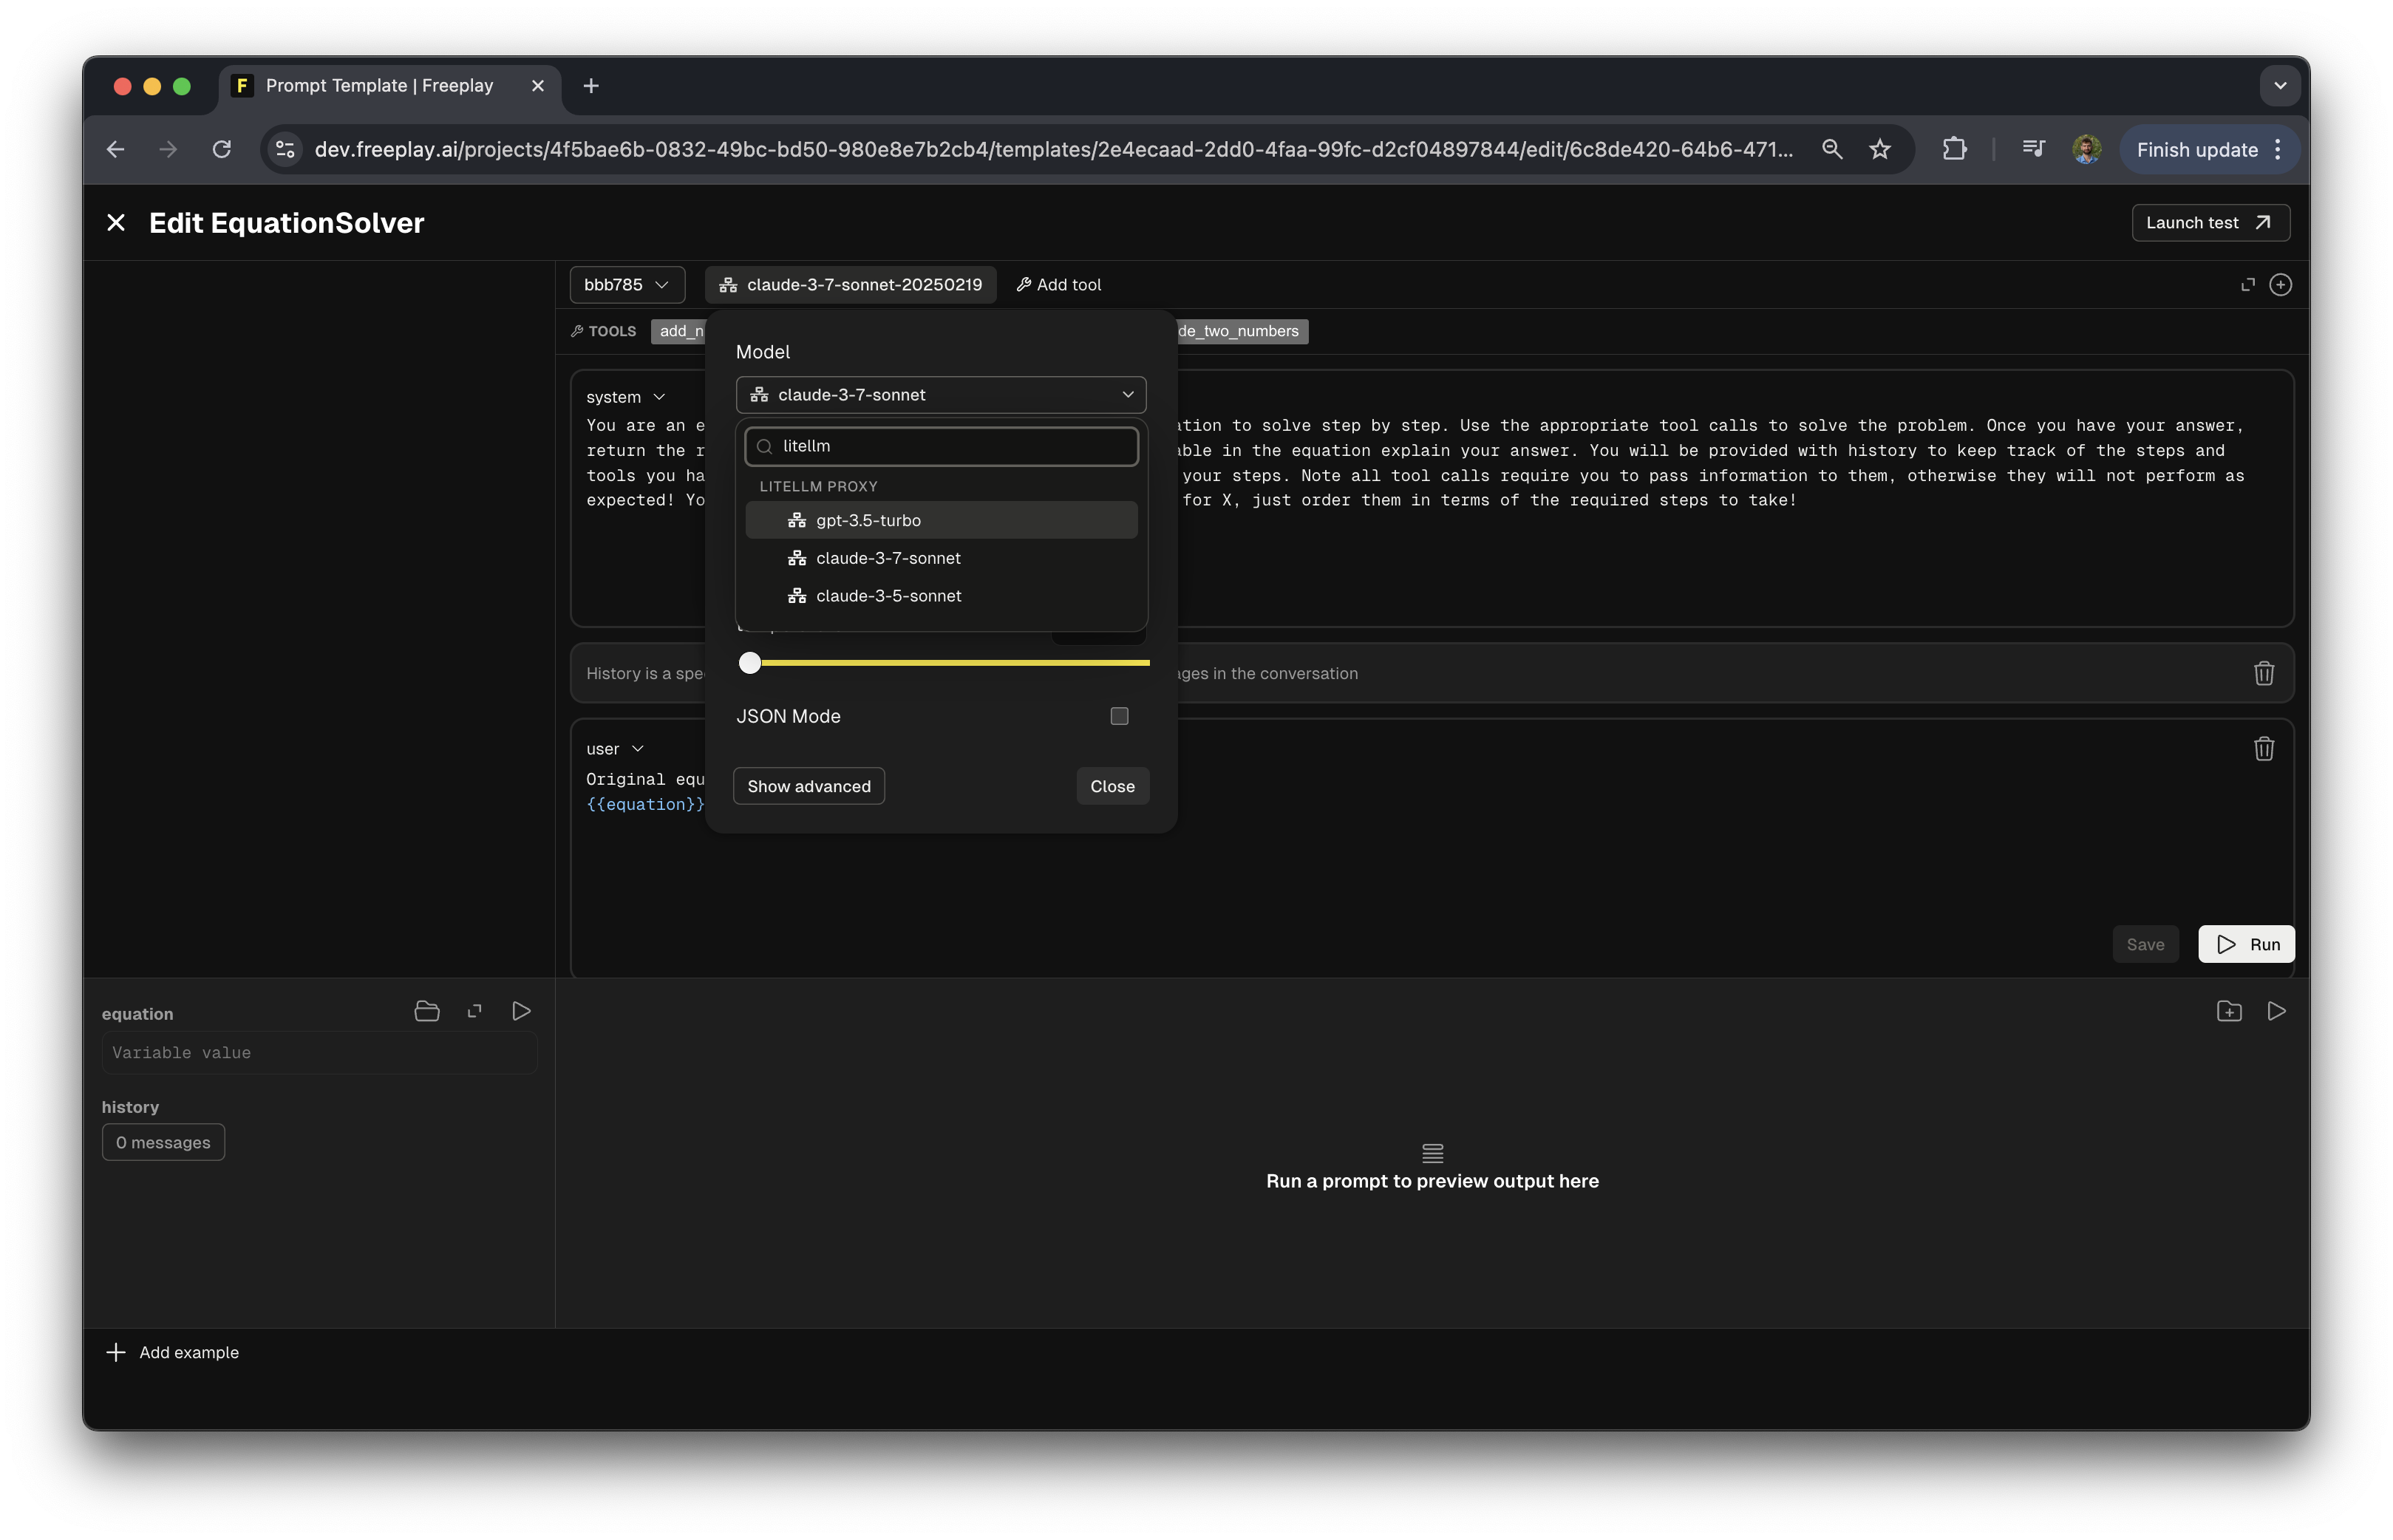Click the circled plus icon in the top-right toolbar
The image size is (2393, 1540).
click(x=2280, y=285)
